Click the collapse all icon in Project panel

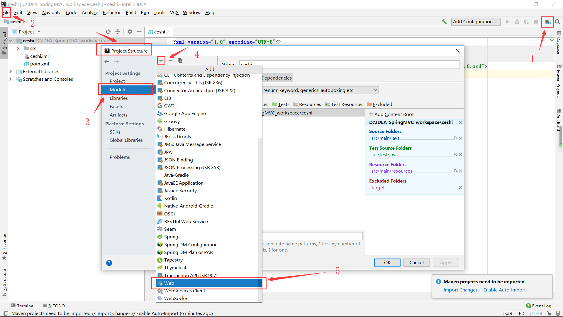(x=118, y=32)
